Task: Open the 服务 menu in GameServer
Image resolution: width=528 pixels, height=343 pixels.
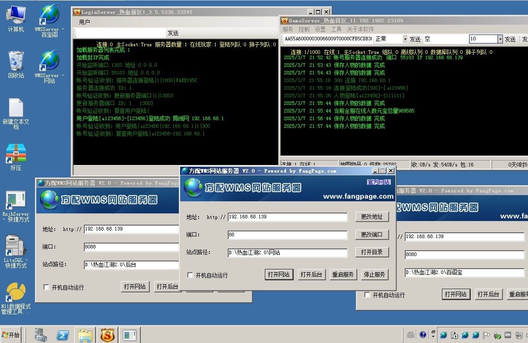Action: click(288, 29)
